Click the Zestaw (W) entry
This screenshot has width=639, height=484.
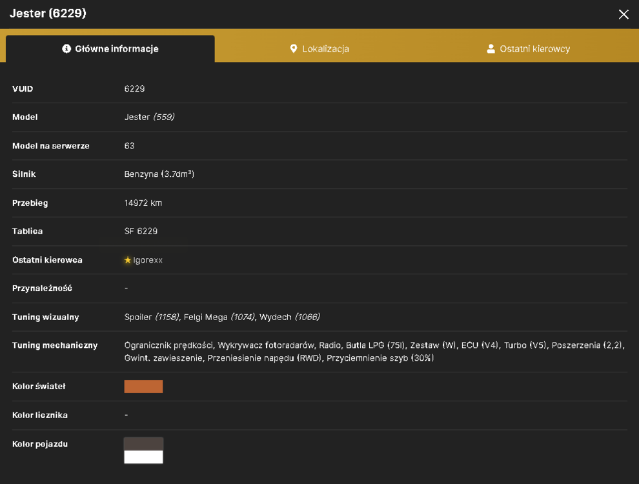(433, 345)
